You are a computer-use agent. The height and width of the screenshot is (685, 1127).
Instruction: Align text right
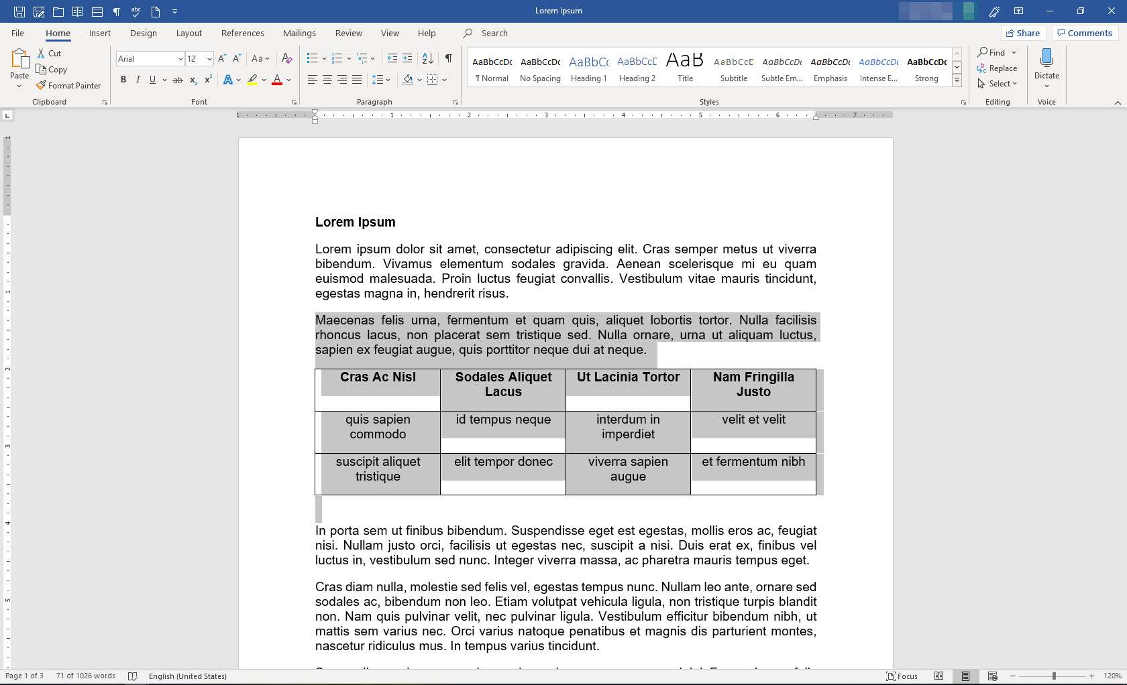tap(342, 80)
